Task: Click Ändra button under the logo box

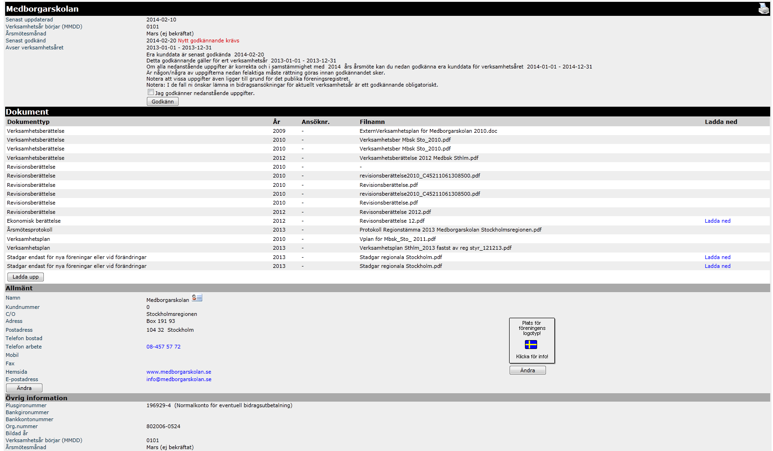Action: [x=528, y=370]
